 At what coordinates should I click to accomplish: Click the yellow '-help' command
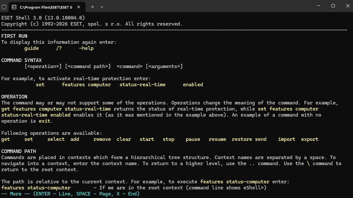(86, 48)
